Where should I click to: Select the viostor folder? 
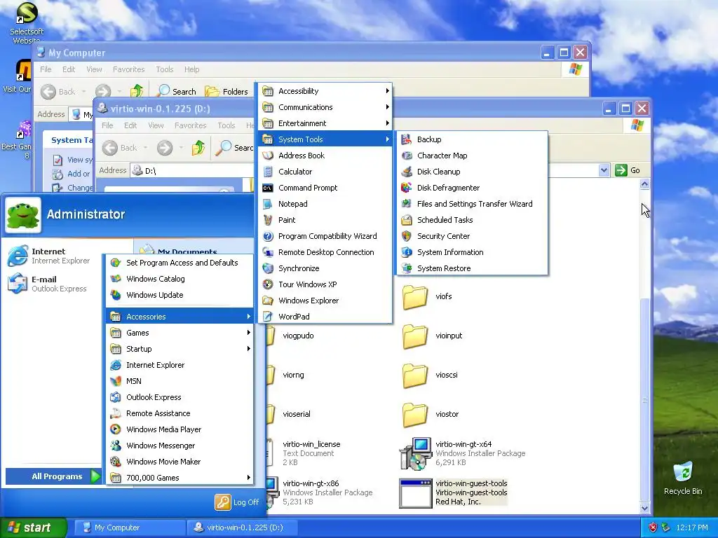point(430,414)
